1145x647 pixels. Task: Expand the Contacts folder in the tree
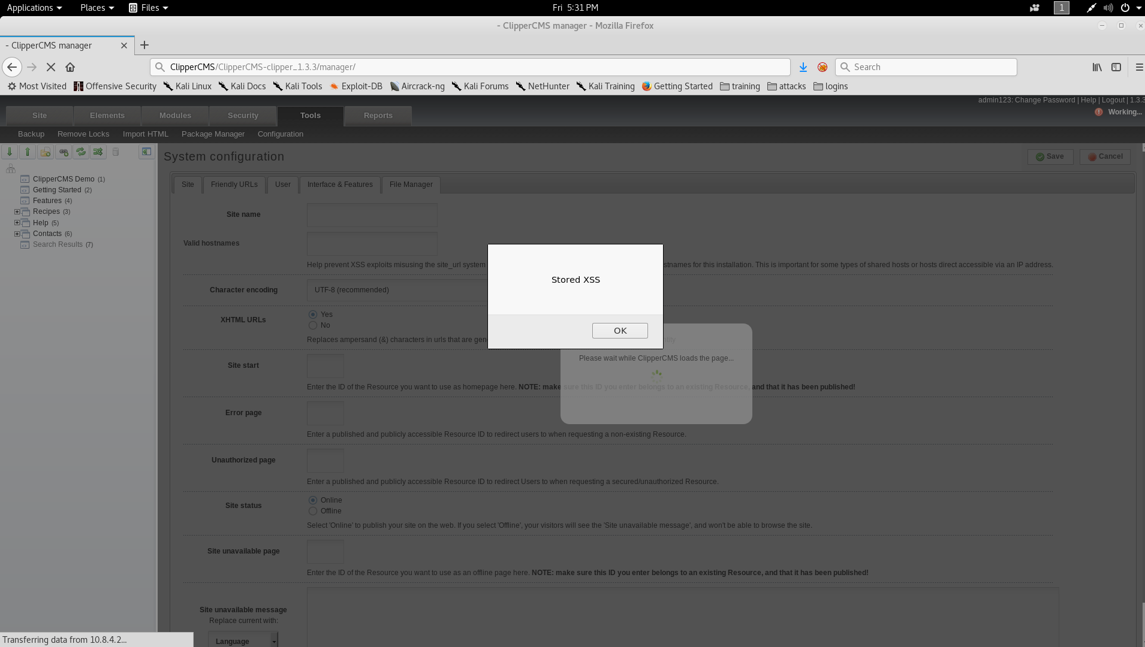tap(17, 234)
